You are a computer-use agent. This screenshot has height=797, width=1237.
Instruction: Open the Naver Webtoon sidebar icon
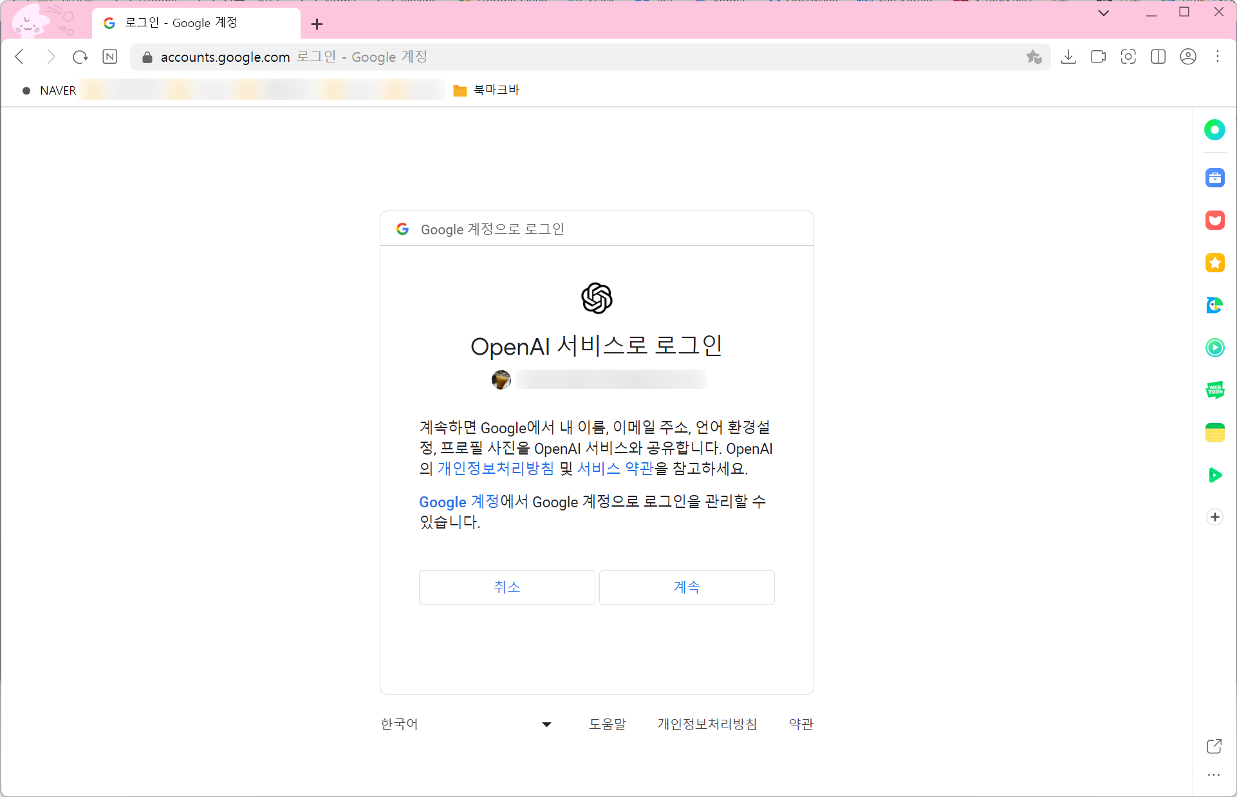tap(1214, 389)
